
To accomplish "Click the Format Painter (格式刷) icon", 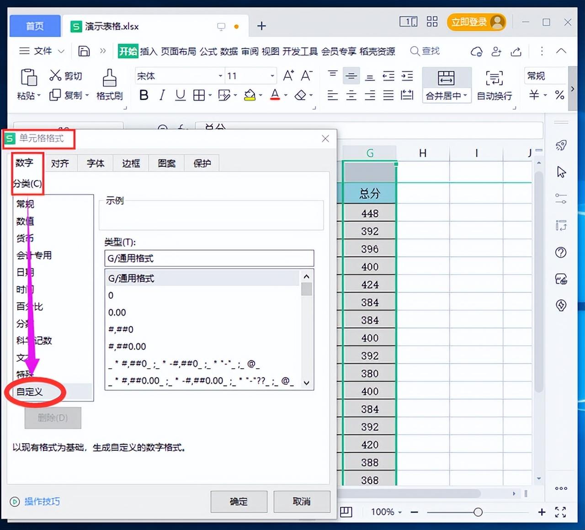I will coord(109,78).
